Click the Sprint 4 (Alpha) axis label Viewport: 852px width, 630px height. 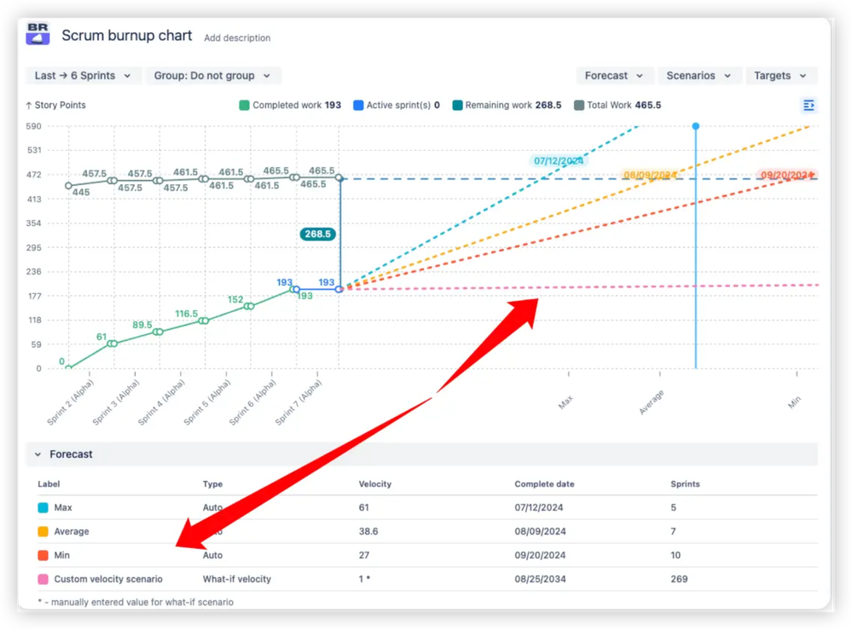pos(162,402)
